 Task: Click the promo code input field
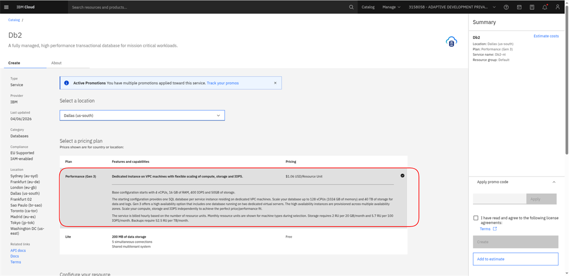pos(500,199)
